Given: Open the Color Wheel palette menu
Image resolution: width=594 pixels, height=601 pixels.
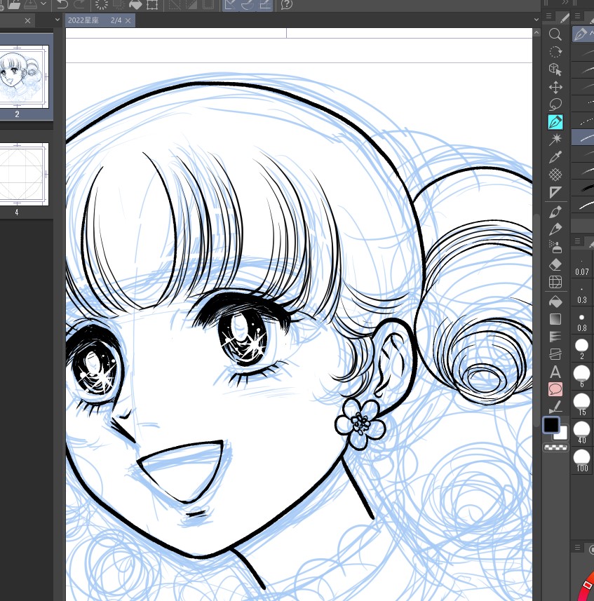Looking at the screenshot, I should pyautogui.click(x=578, y=548).
